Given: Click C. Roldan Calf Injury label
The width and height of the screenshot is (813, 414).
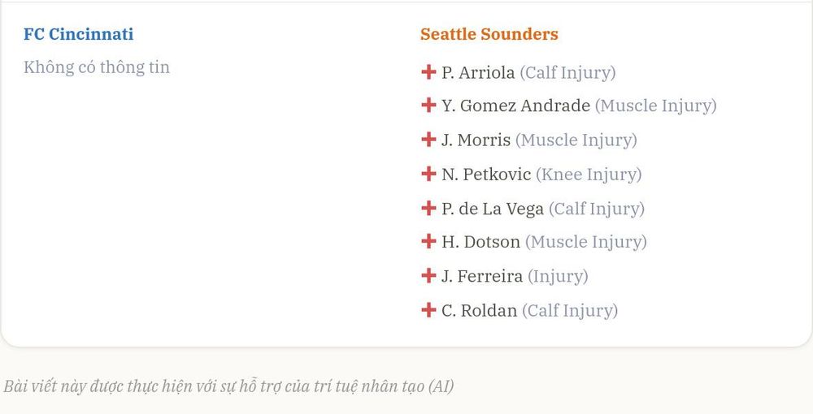Looking at the screenshot, I should click(x=570, y=310).
